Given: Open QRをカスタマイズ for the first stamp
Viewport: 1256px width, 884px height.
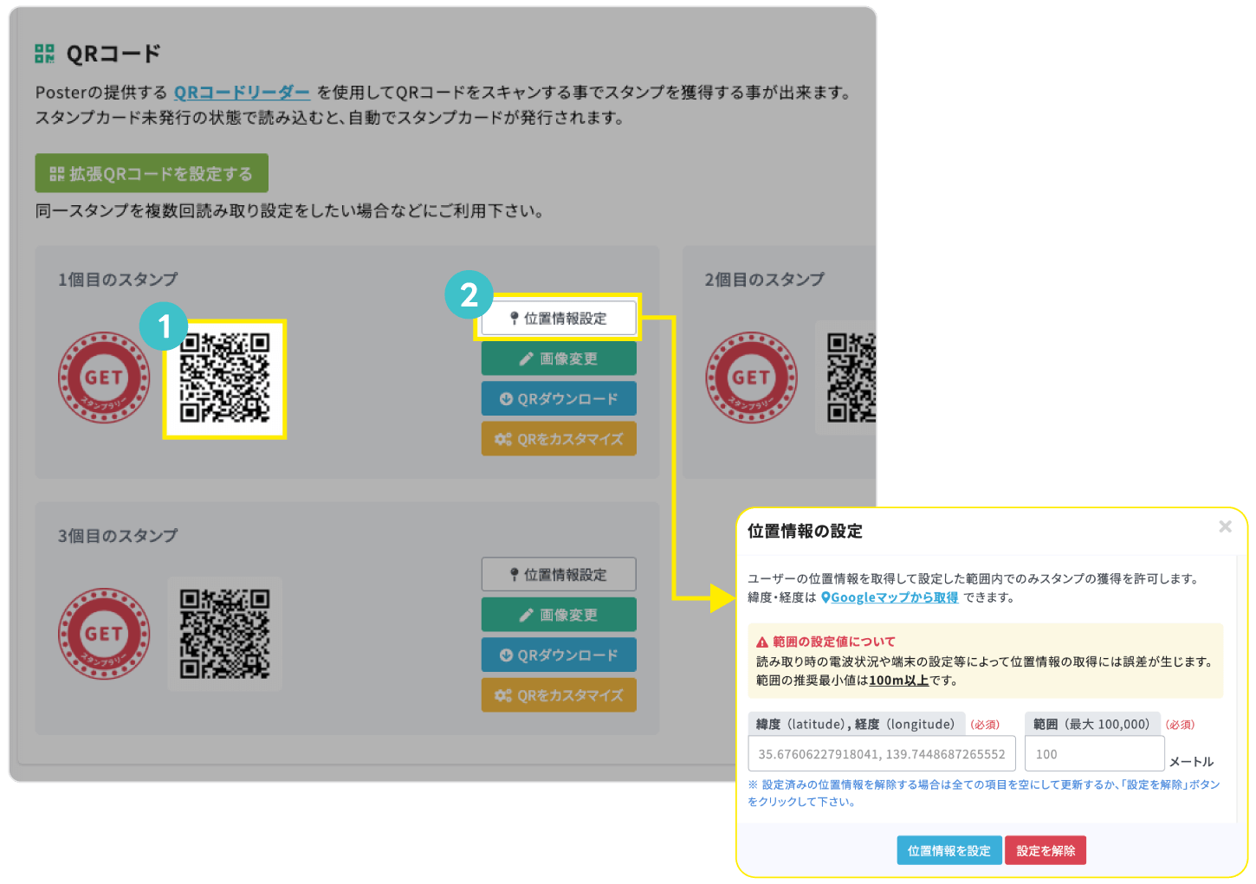Looking at the screenshot, I should point(559,439).
